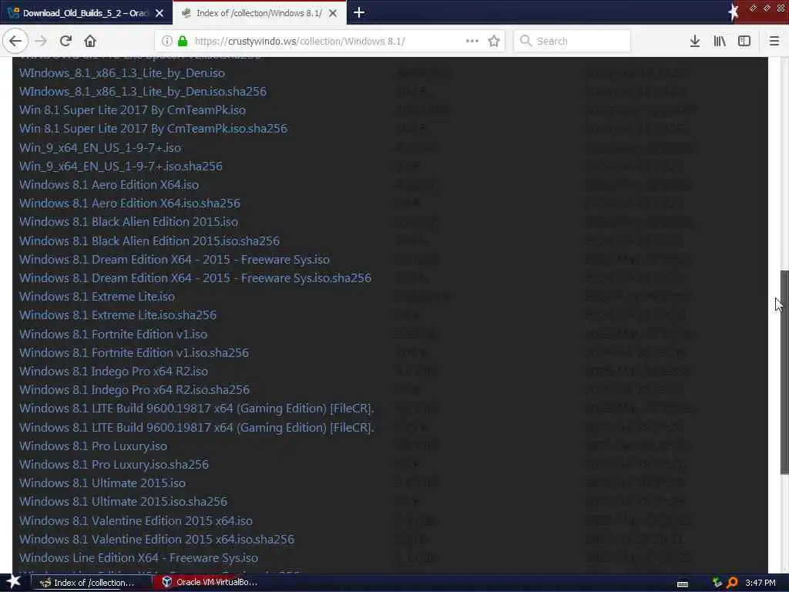Reload the current page
This screenshot has width=789, height=592.
point(65,41)
